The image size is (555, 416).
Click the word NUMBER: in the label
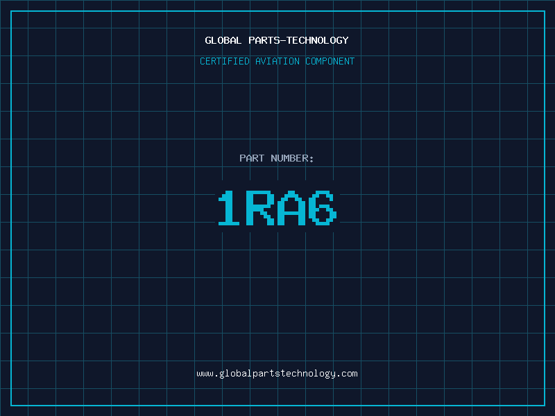pos(292,159)
